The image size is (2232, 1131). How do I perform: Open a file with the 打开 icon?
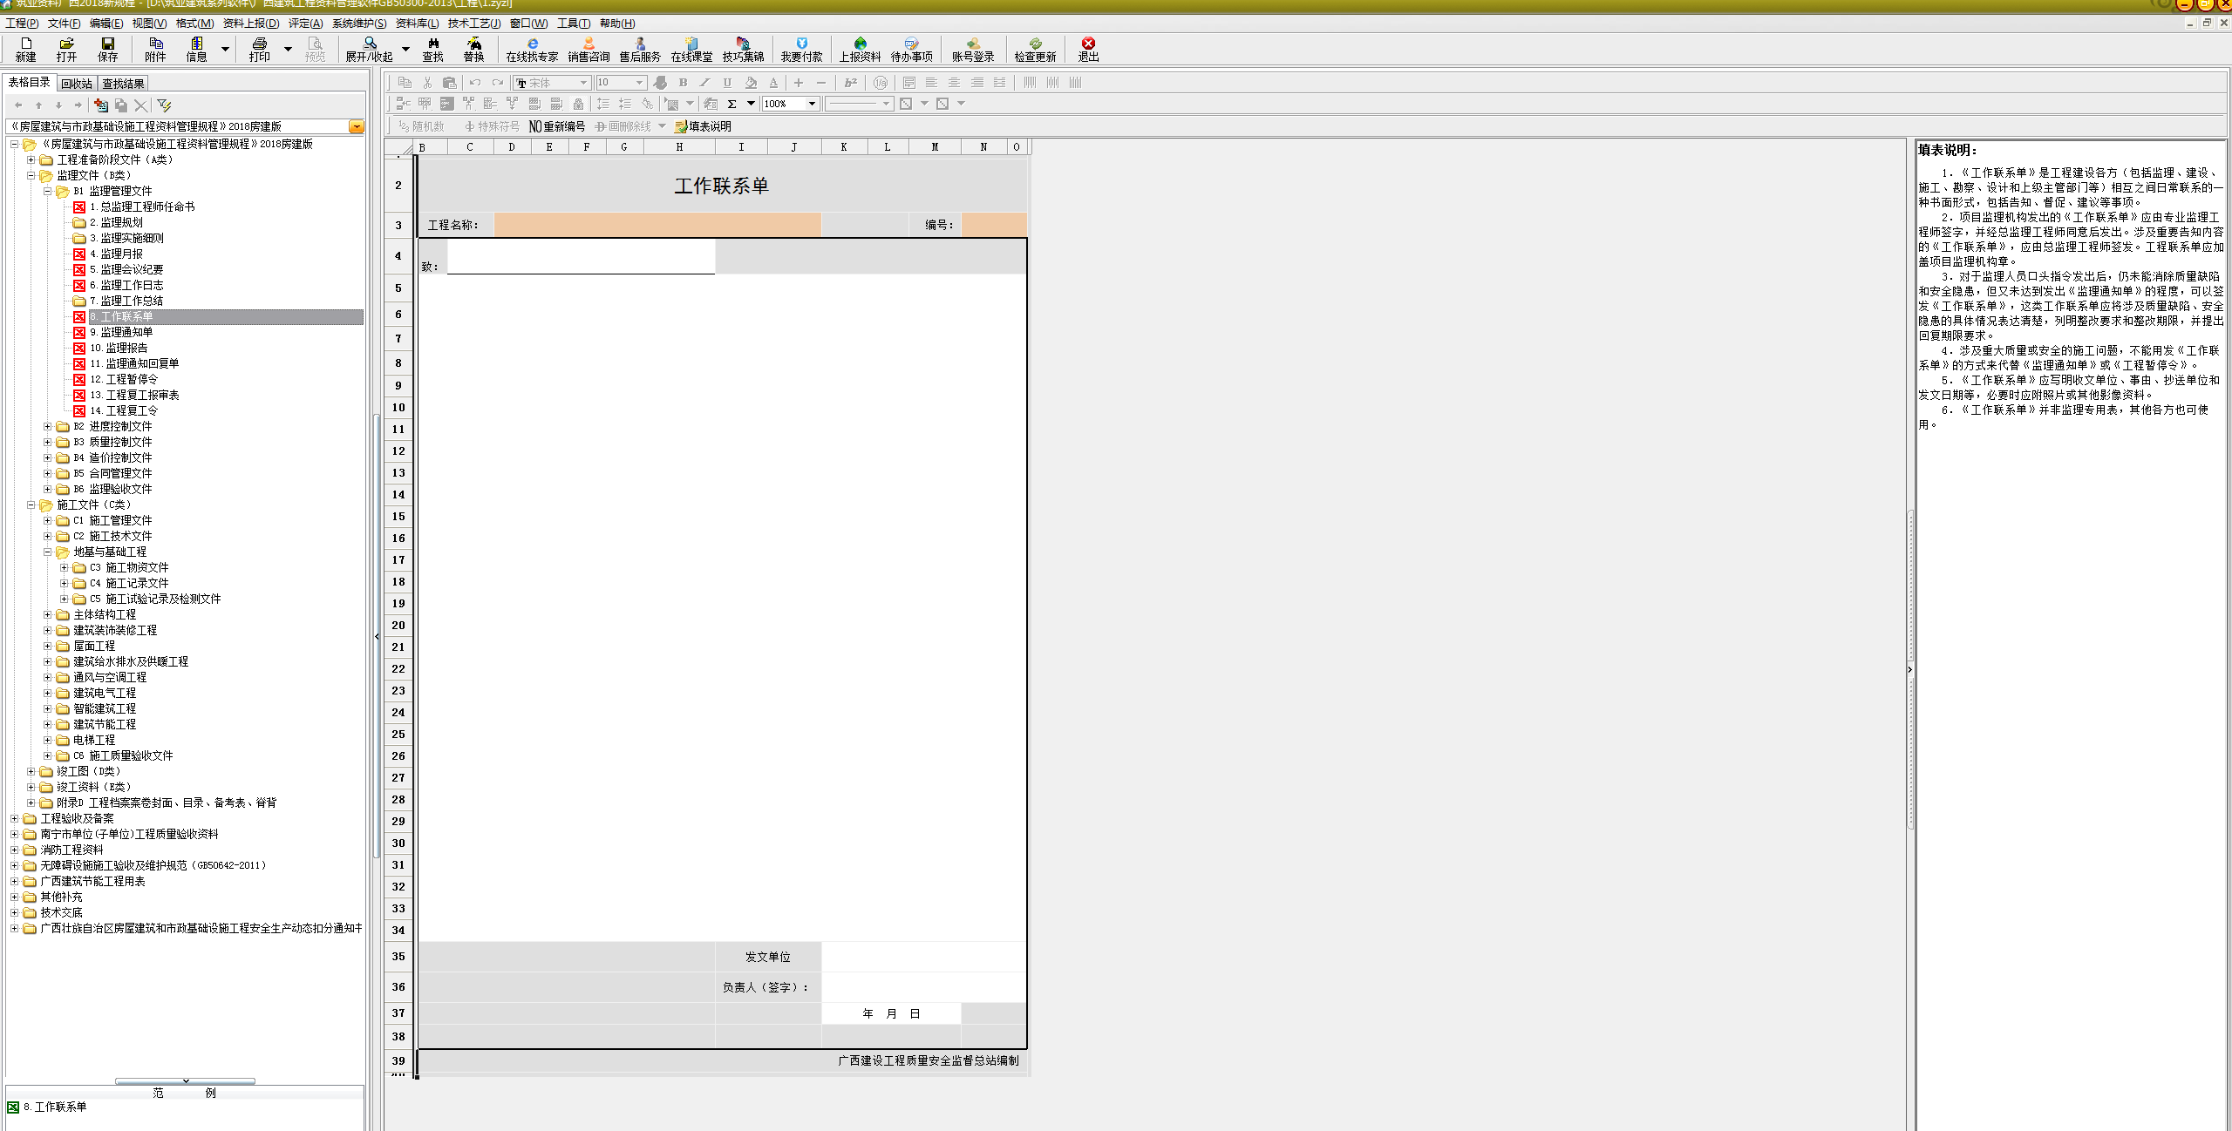[66, 49]
